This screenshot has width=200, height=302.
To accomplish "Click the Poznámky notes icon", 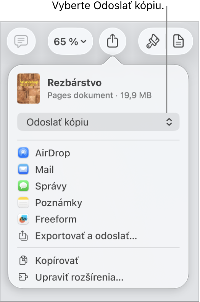I will point(23,203).
